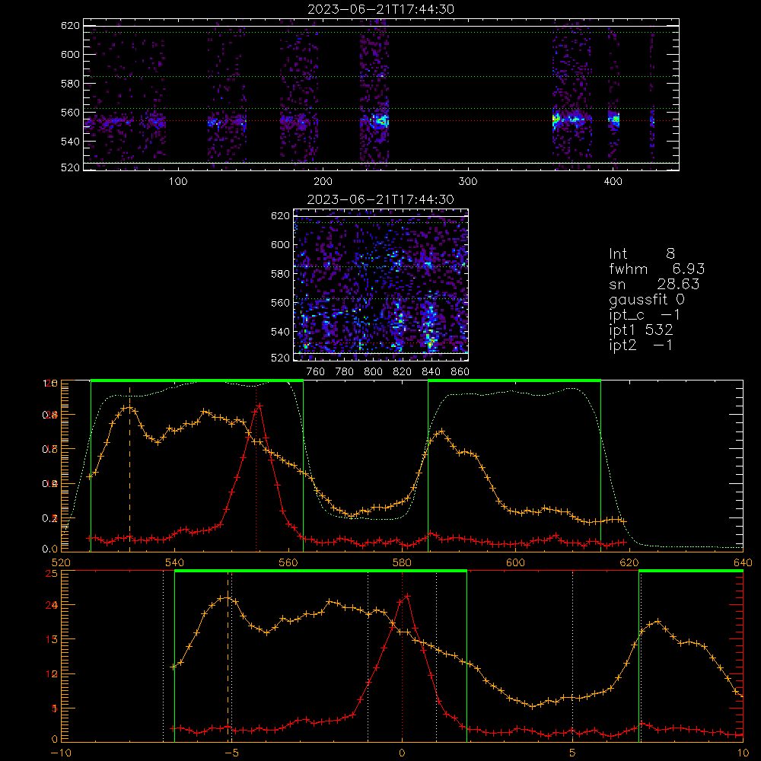This screenshot has width=761, height=761.
Task: Click the 760 tick label under zoomed image
Action: 316,372
